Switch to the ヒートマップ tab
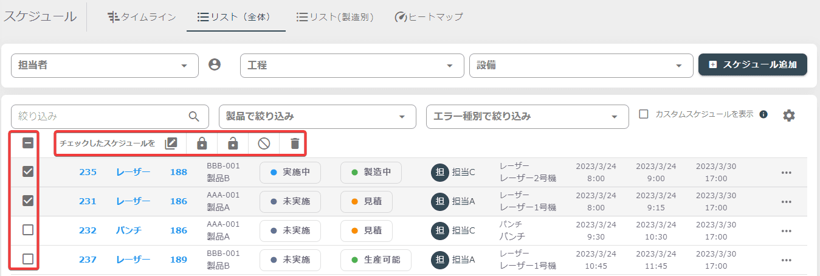820x276 pixels. (x=429, y=16)
